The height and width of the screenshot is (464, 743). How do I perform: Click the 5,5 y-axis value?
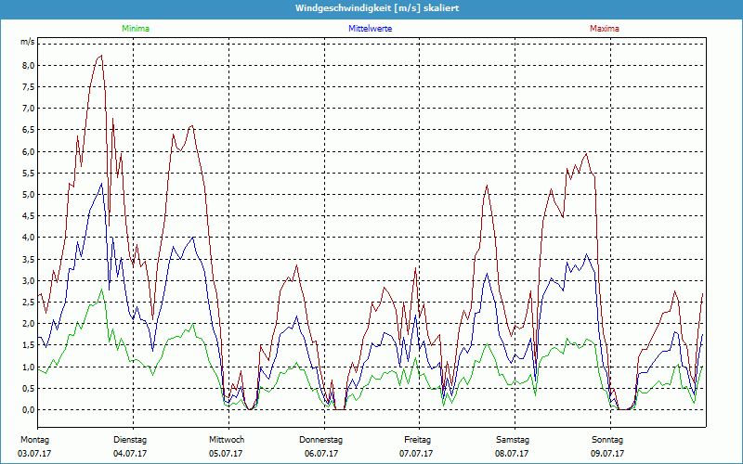(x=29, y=173)
